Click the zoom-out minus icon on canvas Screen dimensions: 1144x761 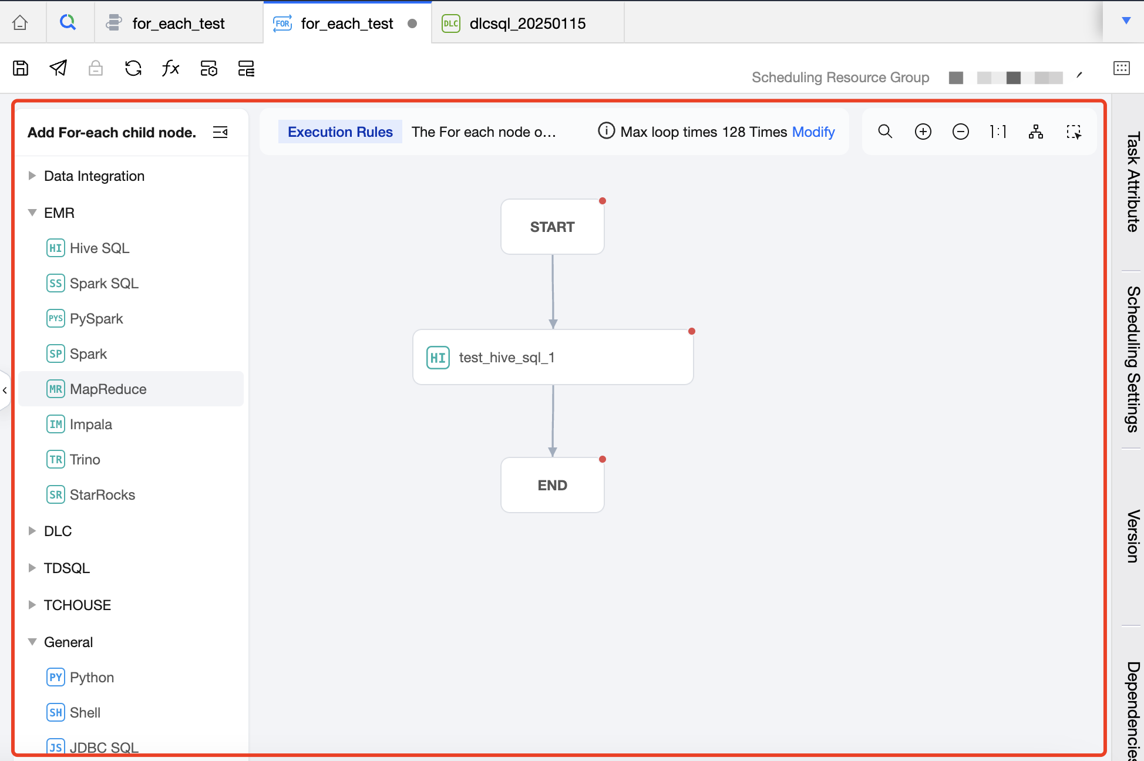click(961, 132)
